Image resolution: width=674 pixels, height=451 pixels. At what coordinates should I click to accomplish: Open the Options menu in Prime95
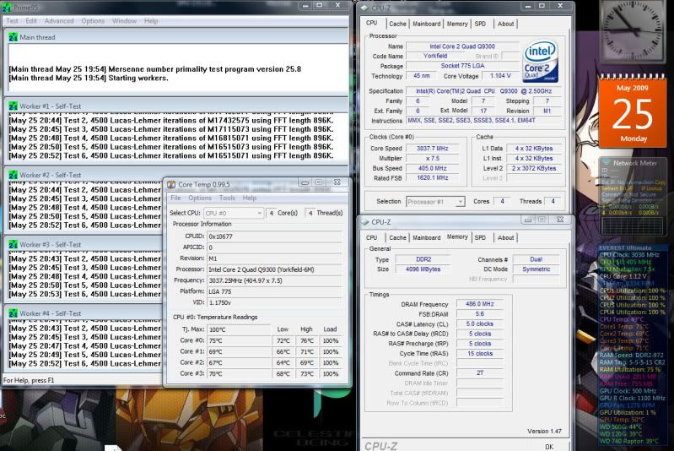point(93,20)
